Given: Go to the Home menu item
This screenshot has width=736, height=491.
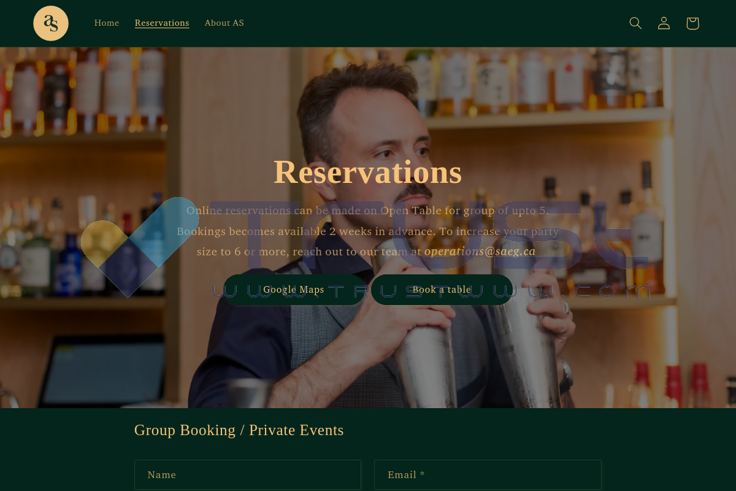Looking at the screenshot, I should [x=107, y=23].
